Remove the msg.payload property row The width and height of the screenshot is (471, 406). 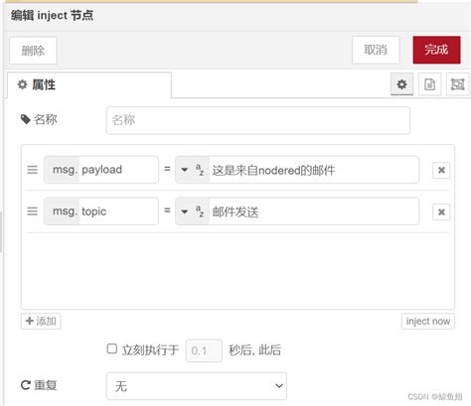coord(441,170)
